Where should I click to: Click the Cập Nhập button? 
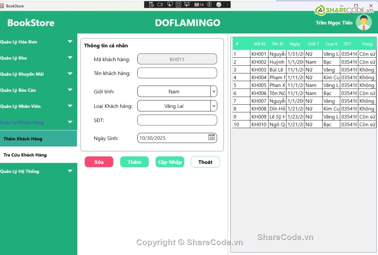coord(170,162)
